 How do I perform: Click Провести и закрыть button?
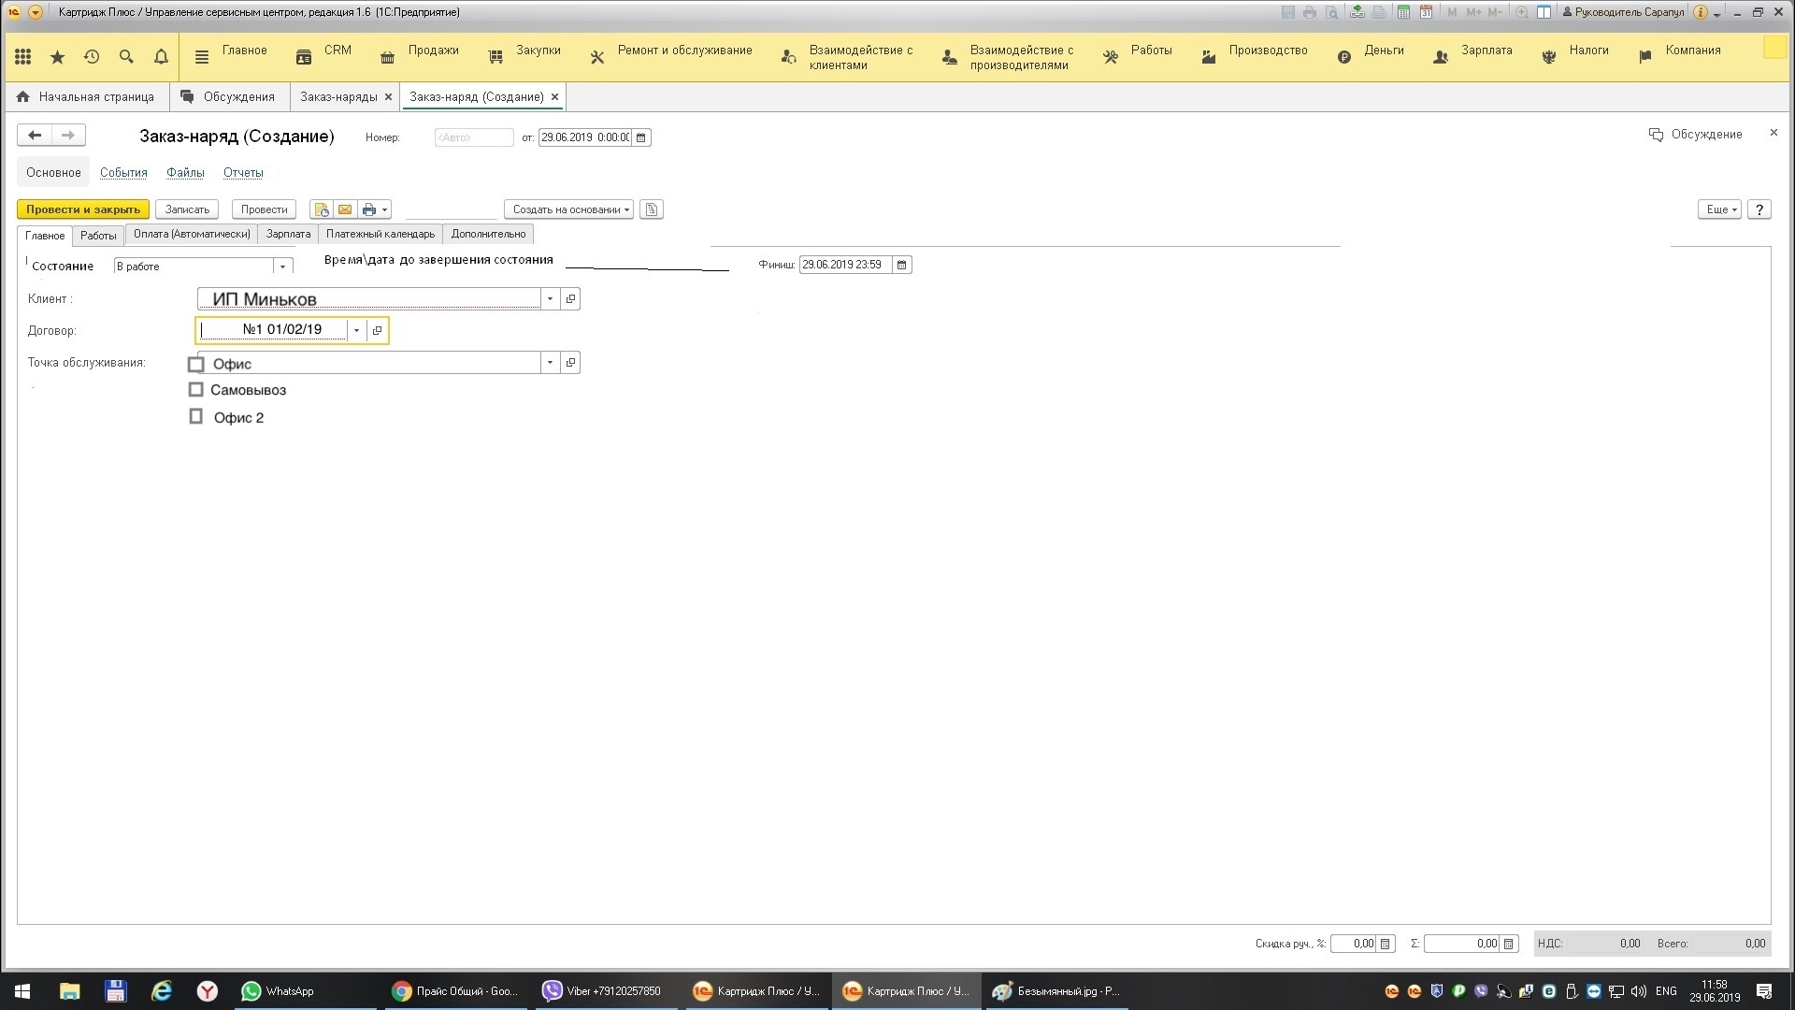click(83, 209)
